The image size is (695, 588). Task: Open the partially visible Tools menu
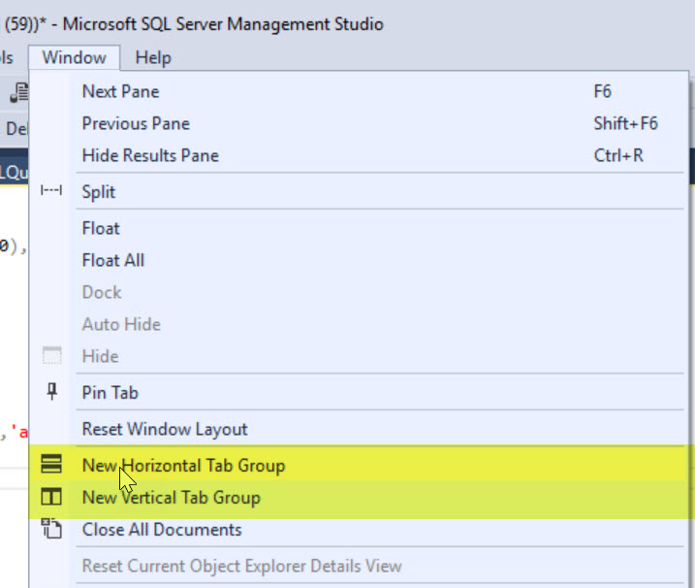pos(8,57)
